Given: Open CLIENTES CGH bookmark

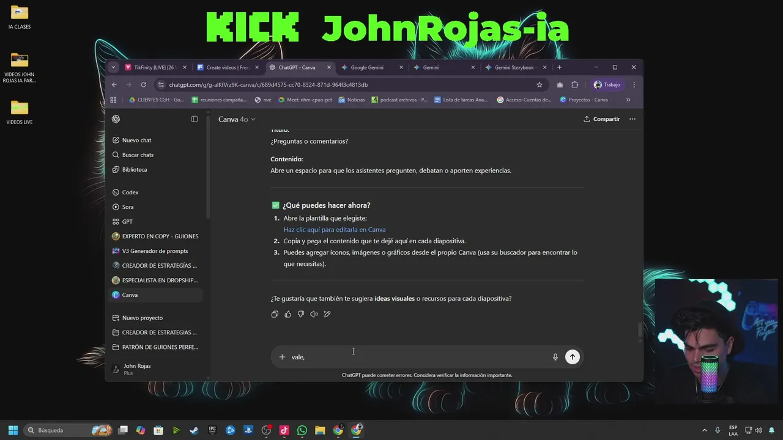Looking at the screenshot, I should click(x=157, y=100).
